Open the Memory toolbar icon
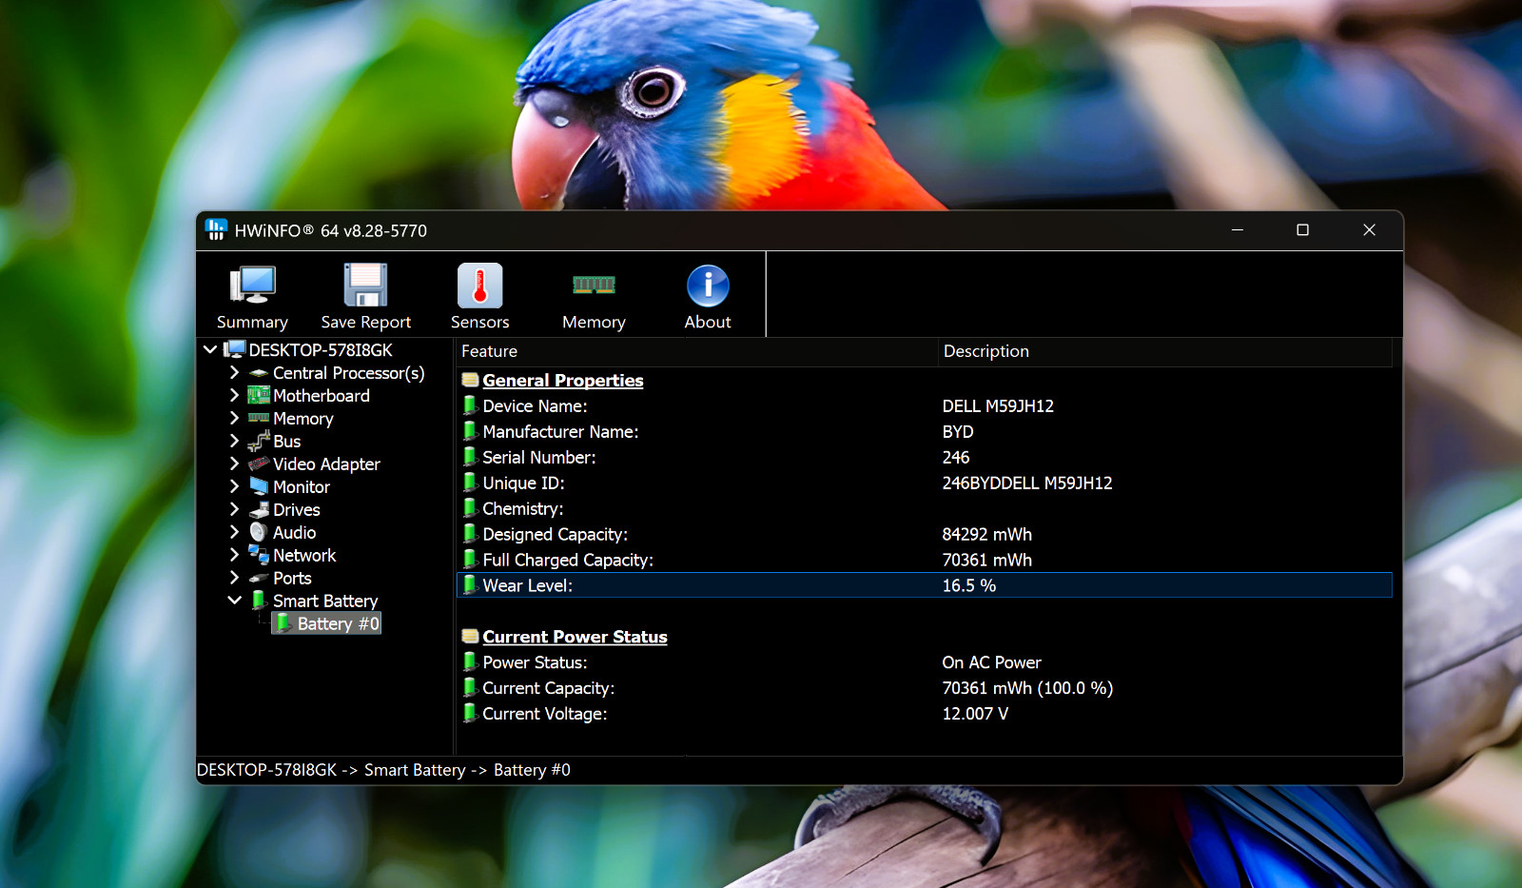 pos(594,285)
